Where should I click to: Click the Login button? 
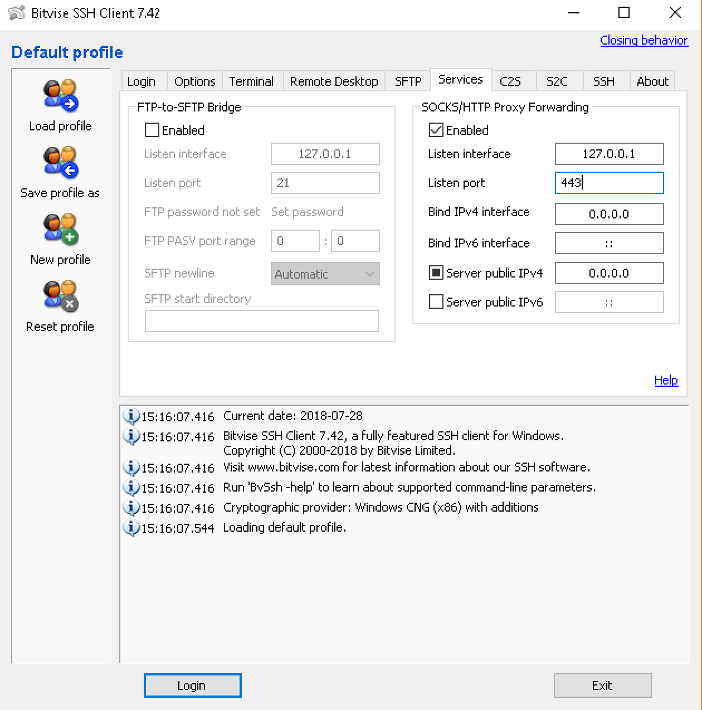[192, 685]
